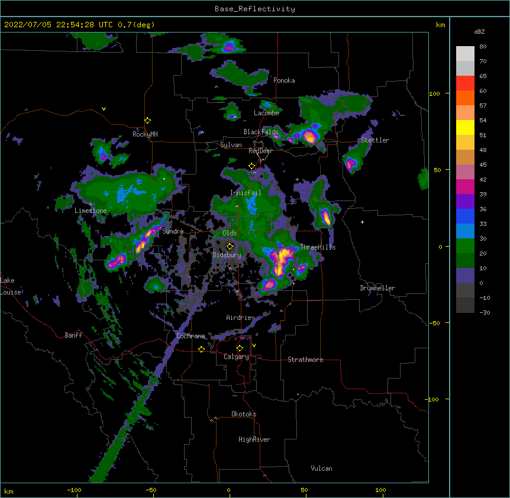The image size is (510, 498).
Task: Click the yellow diamond marker above Didsbury
Action: click(x=230, y=247)
